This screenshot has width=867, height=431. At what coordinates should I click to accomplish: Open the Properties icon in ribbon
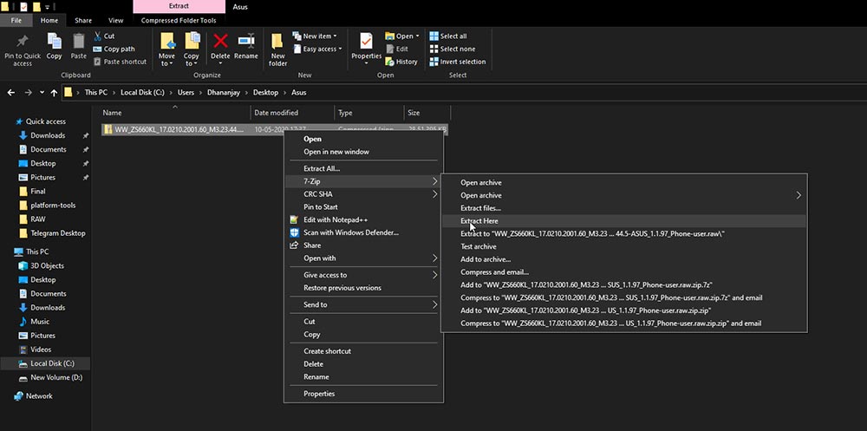(366, 42)
